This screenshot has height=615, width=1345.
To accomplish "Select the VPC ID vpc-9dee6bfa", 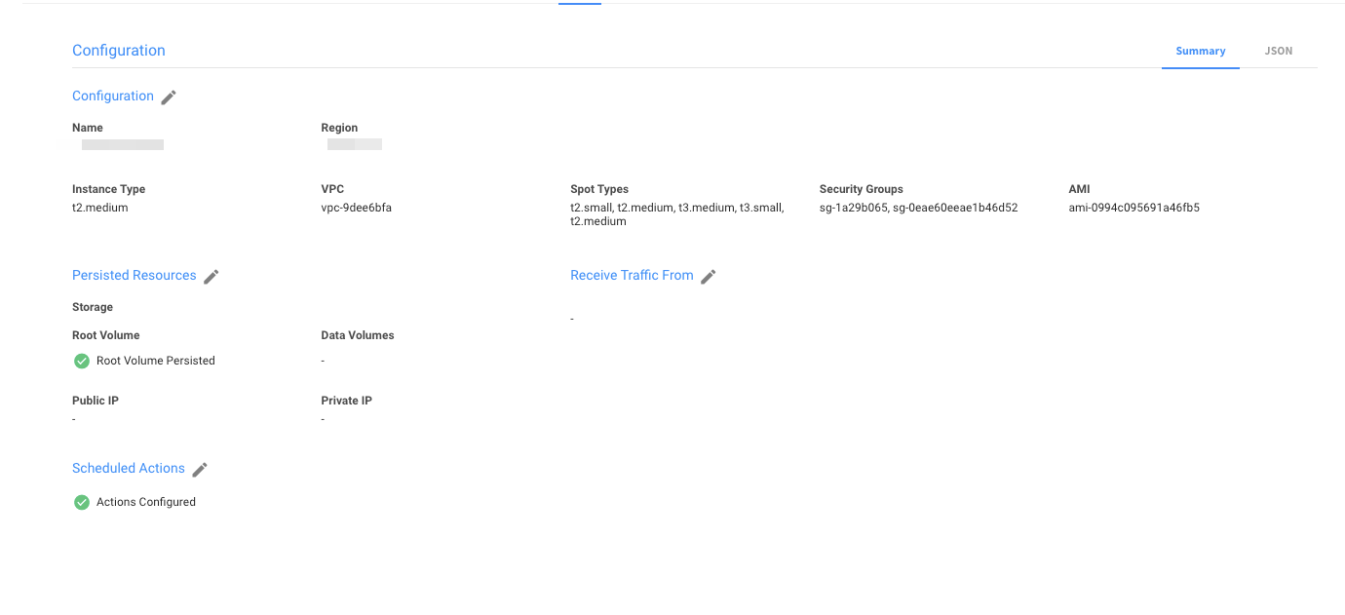I will (x=357, y=208).
